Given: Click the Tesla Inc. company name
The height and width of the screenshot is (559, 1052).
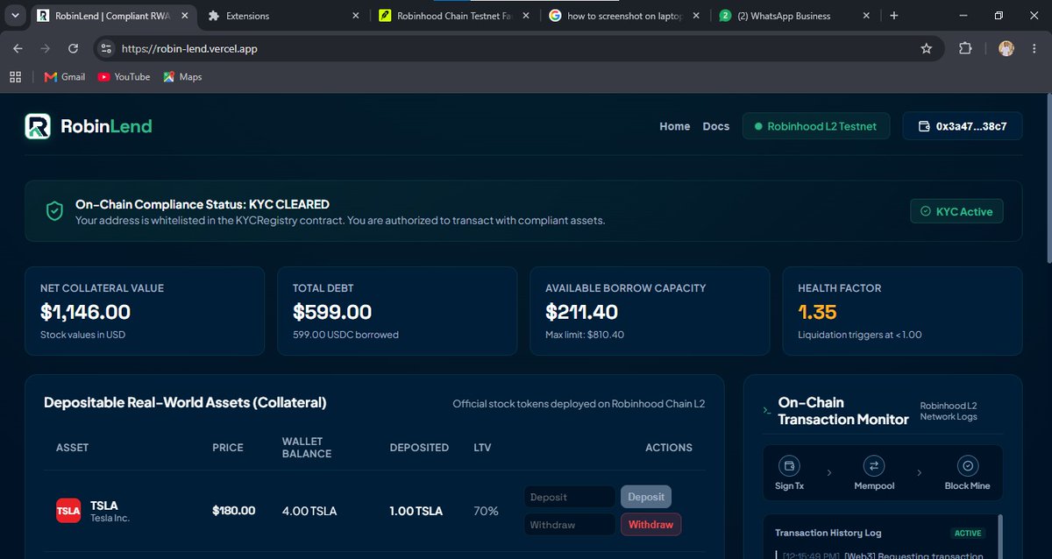Looking at the screenshot, I should (110, 519).
